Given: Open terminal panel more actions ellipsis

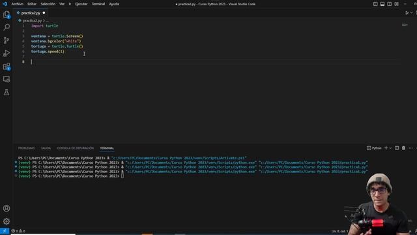Looking at the screenshot, I should tap(410, 148).
